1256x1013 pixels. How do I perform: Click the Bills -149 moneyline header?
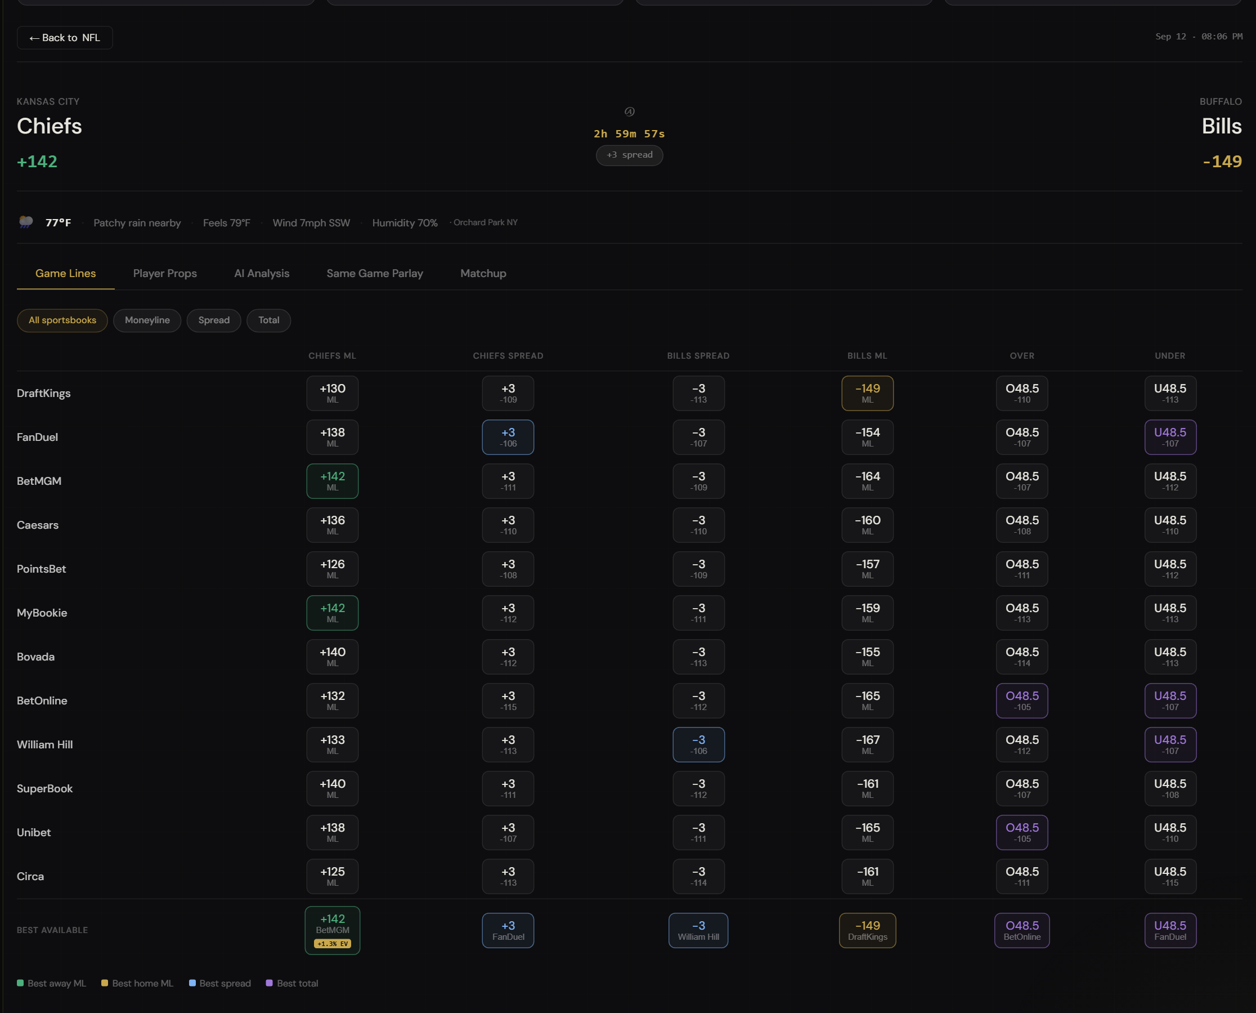point(1222,162)
